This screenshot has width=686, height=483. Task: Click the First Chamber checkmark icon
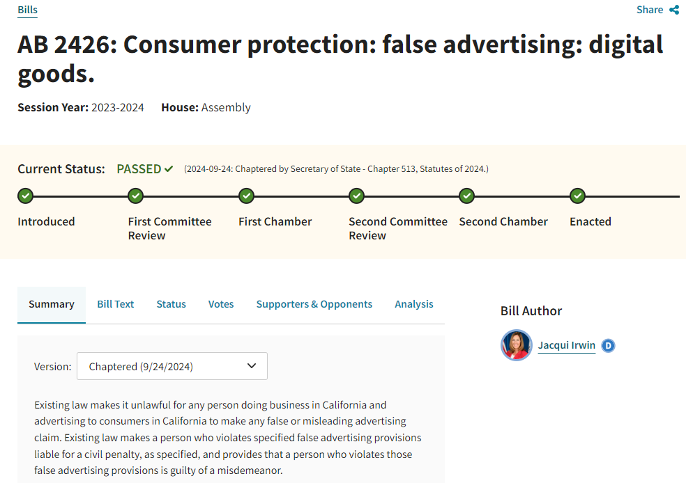click(x=246, y=196)
